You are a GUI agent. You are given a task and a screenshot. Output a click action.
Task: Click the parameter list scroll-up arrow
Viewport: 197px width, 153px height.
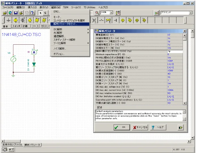[x=185, y=35]
